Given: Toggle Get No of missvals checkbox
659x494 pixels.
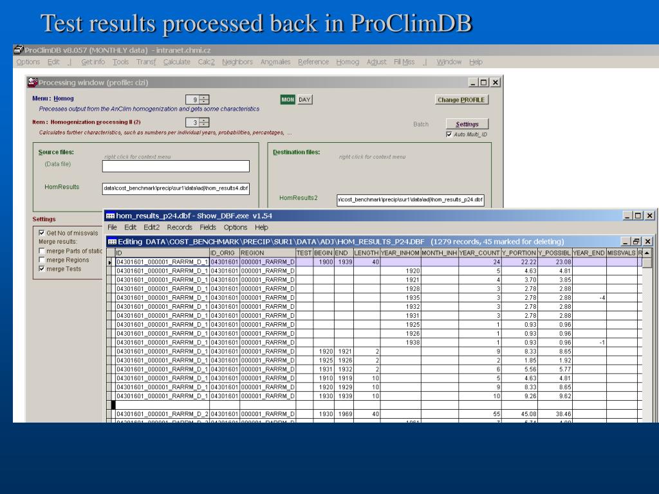Looking at the screenshot, I should (42, 233).
